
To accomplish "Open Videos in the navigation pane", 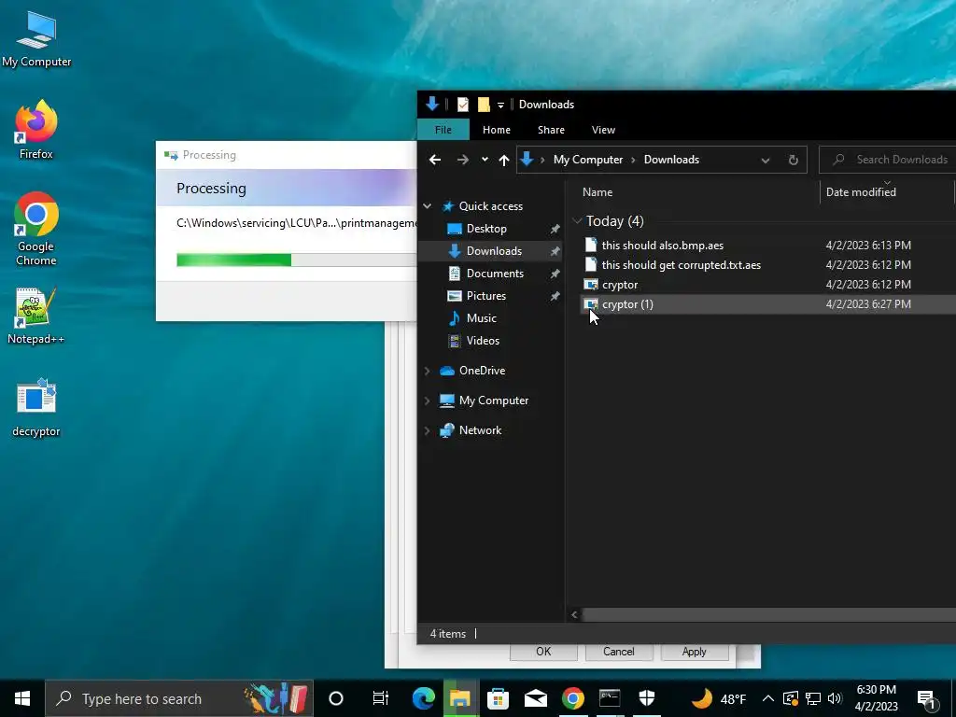I will pos(483,340).
